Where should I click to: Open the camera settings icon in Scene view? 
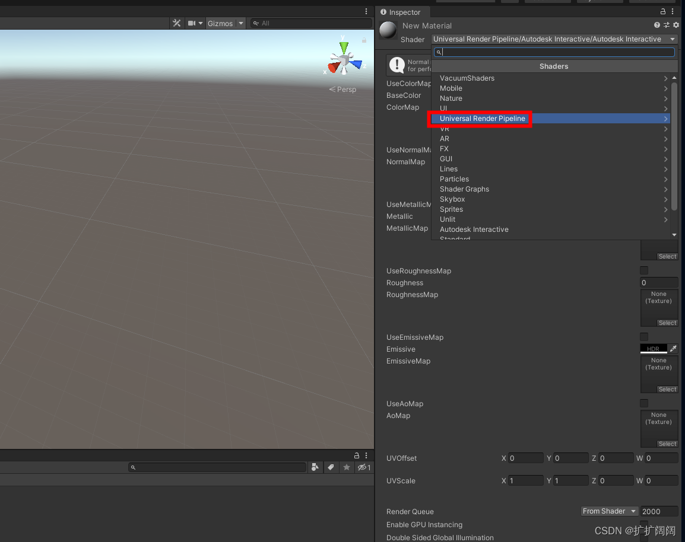[192, 23]
